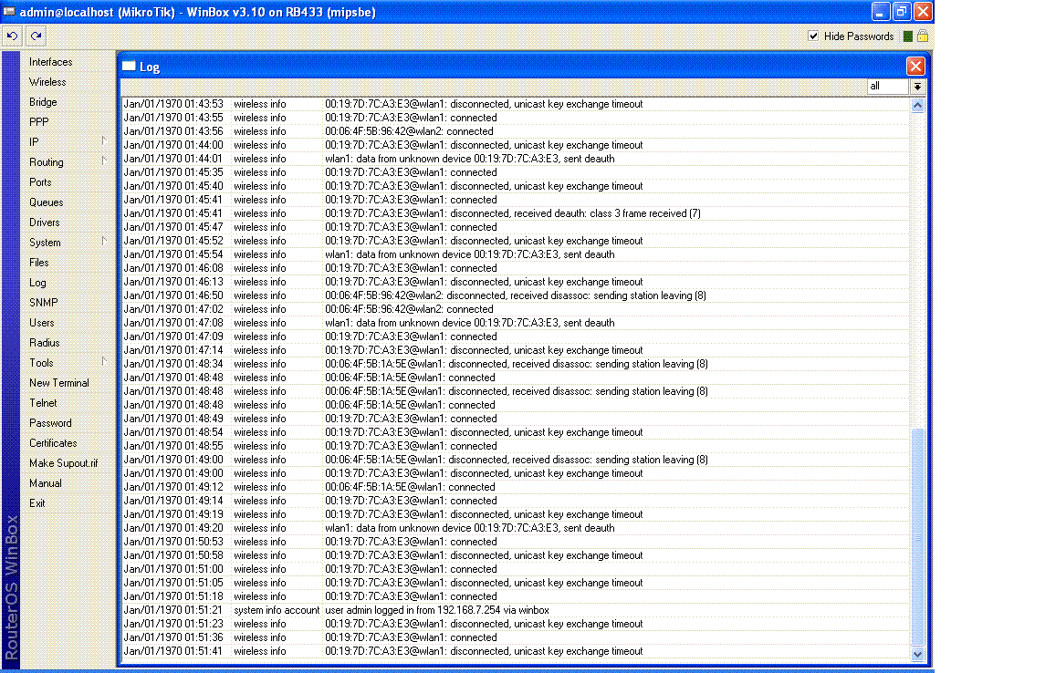
Task: Click the log scrollbar up arrow
Action: pyautogui.click(x=918, y=105)
